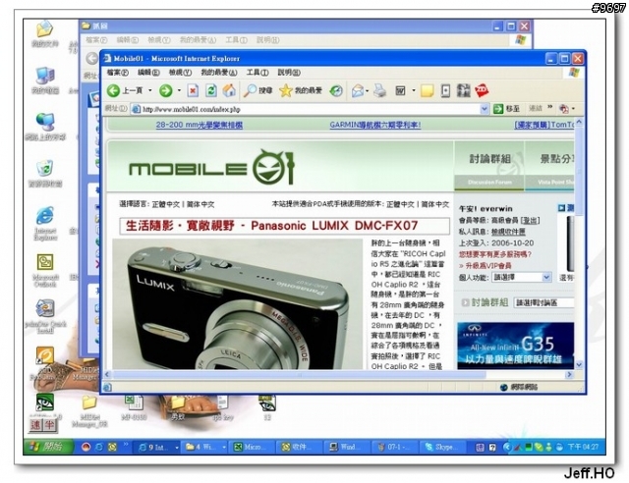This screenshot has height=483, width=629.
Task: Click the Edit page icon in IE toolbar
Action: point(400,91)
